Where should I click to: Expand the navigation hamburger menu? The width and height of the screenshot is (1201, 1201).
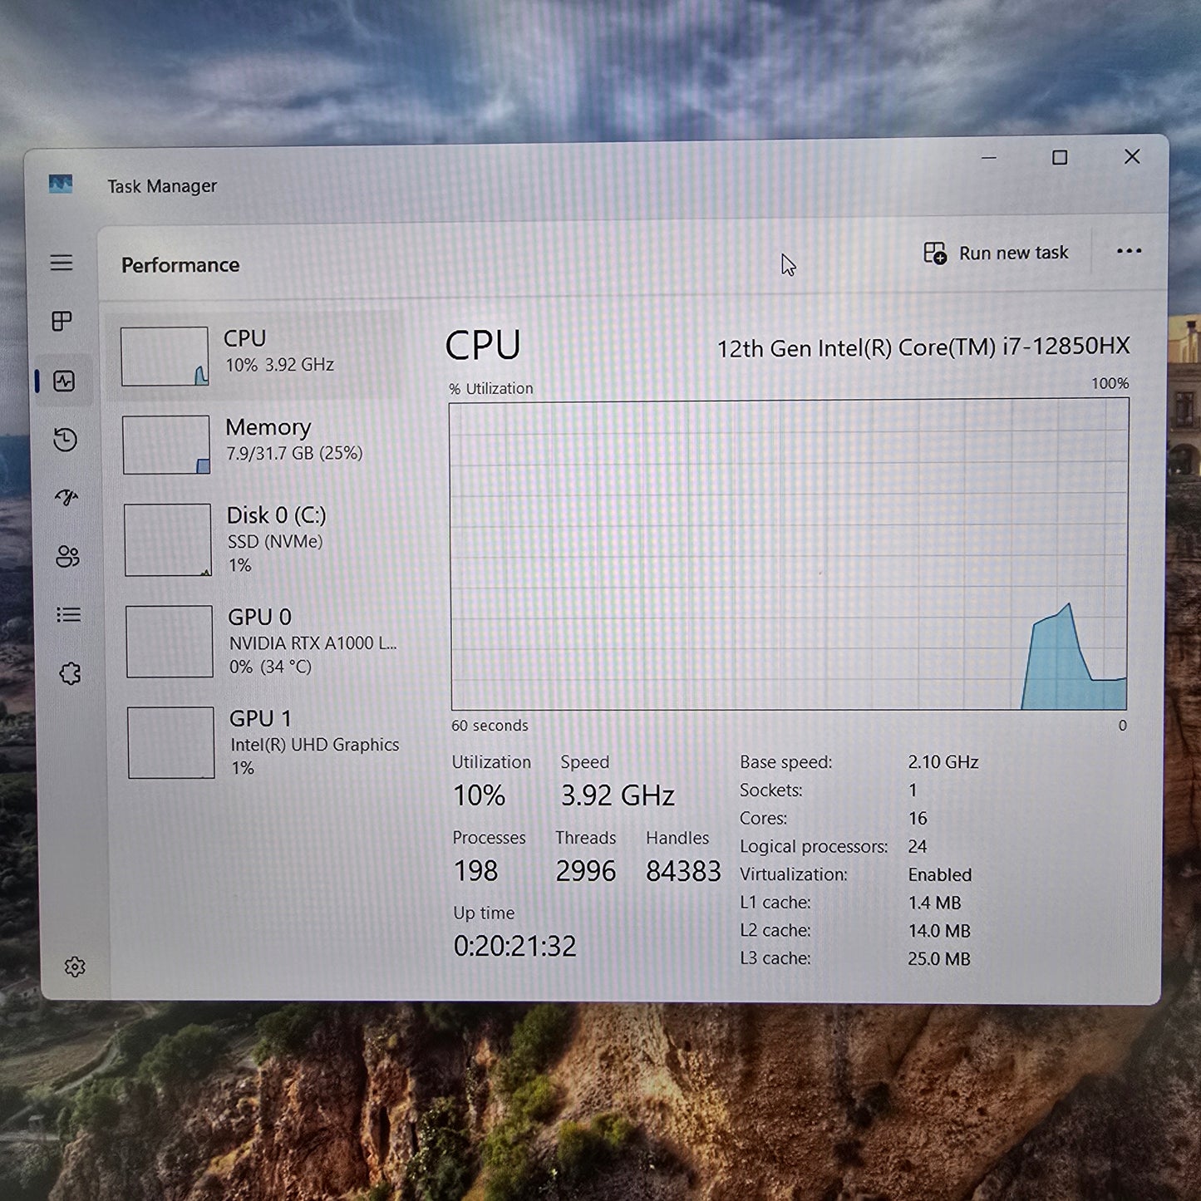[x=62, y=263]
